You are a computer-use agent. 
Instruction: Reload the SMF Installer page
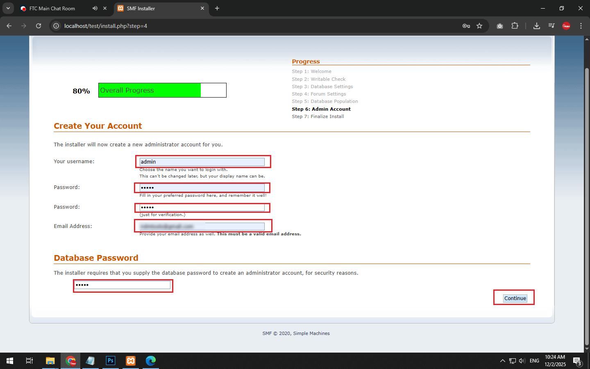coord(39,26)
